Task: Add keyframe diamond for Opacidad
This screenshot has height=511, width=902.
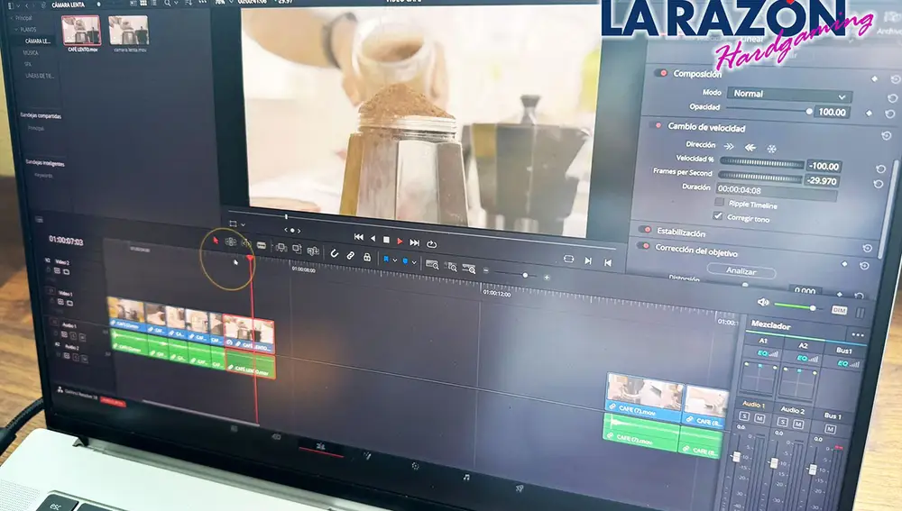Action: [x=869, y=114]
